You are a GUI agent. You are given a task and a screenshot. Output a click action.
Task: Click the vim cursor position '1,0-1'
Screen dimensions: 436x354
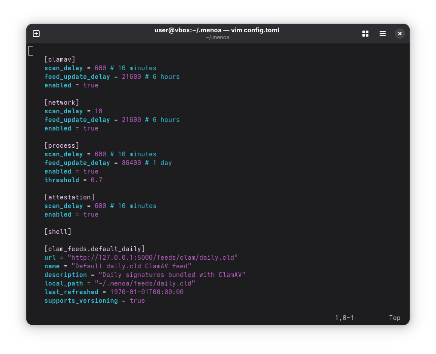click(344, 318)
